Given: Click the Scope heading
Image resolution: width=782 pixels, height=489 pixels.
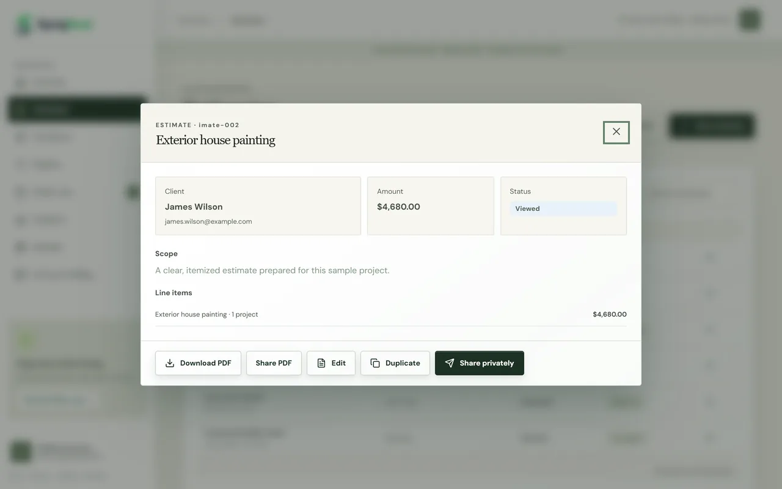Looking at the screenshot, I should pos(166,254).
